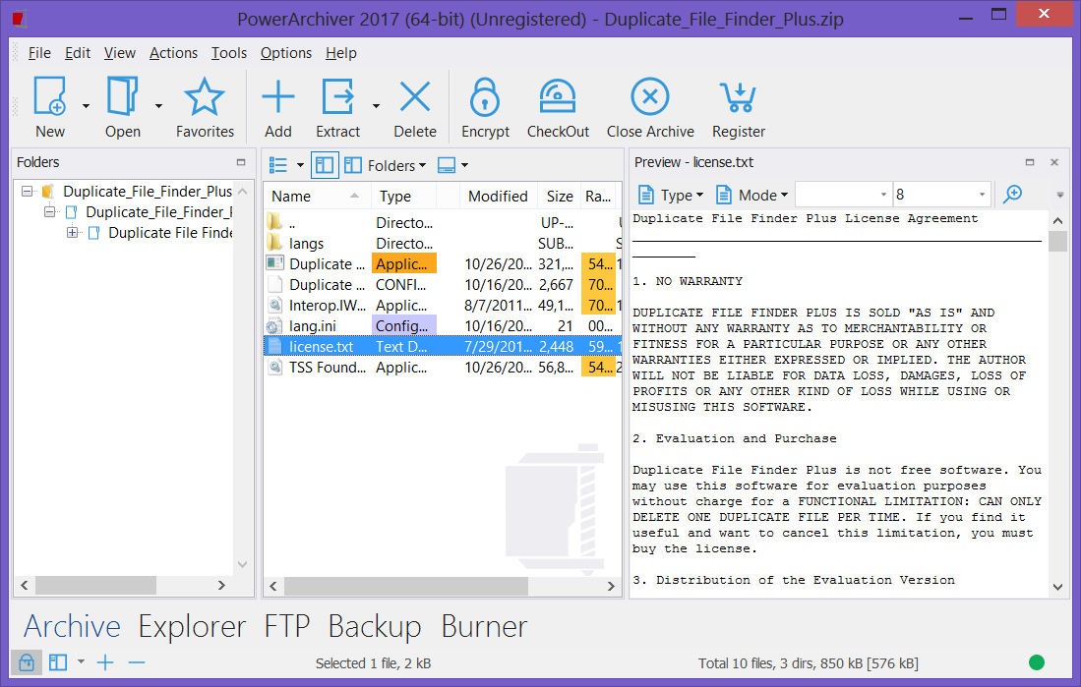Click the status bar padlock icon
The image size is (1081, 687).
click(27, 662)
